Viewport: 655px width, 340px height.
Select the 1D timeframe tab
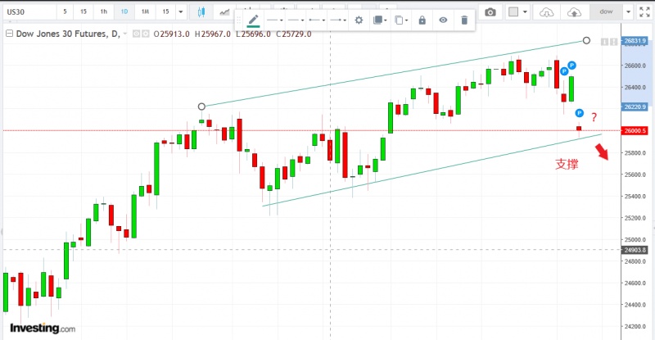(x=124, y=12)
